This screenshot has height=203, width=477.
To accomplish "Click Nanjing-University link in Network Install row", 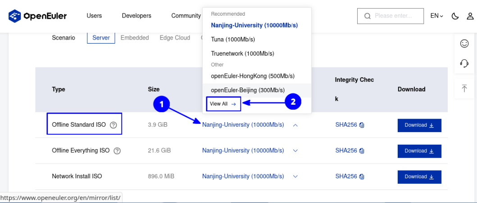I will point(243,177).
